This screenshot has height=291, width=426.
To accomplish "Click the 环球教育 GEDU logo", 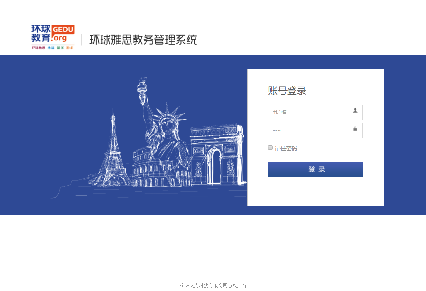I will 41,33.
